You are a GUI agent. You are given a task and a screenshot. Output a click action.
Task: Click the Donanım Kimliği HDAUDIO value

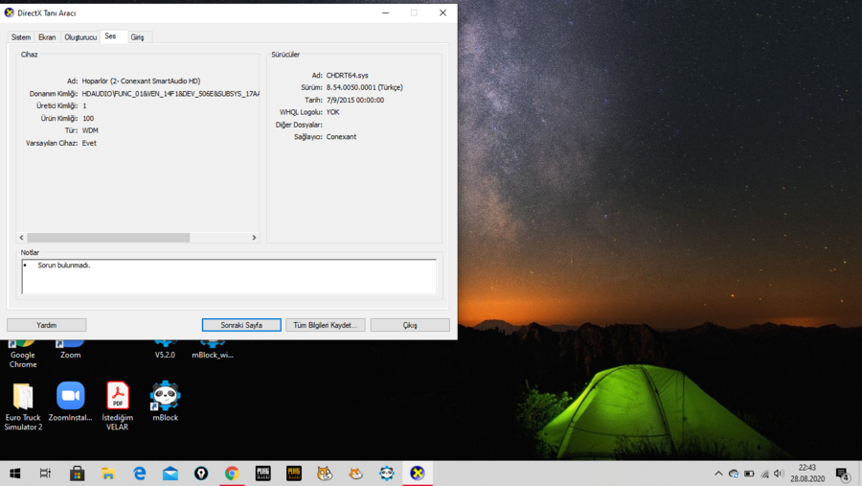coord(170,94)
